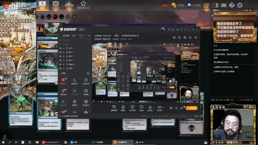
Task: Open the treasure chest rewards icon
Action: point(206,5)
